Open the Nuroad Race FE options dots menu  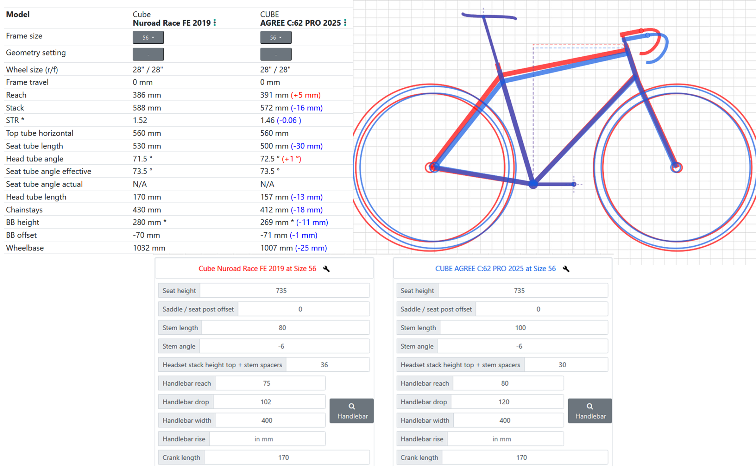(x=215, y=23)
